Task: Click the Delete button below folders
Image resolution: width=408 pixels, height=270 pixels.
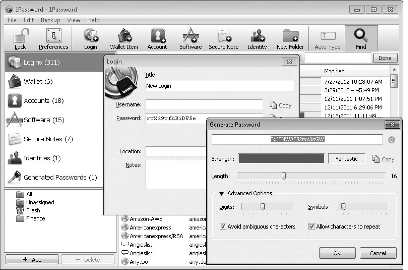Action: pyautogui.click(x=88, y=260)
